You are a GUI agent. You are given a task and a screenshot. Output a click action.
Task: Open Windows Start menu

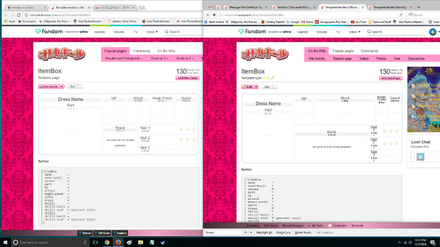[5, 242]
